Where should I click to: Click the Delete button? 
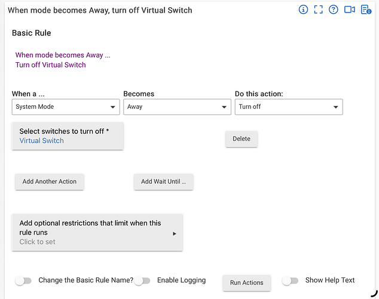pos(242,139)
